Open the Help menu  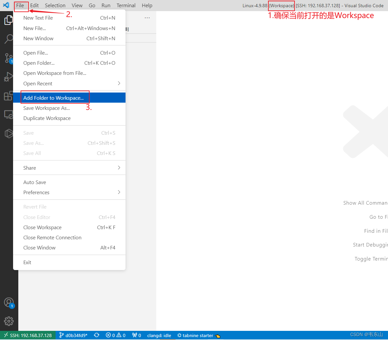point(147,6)
